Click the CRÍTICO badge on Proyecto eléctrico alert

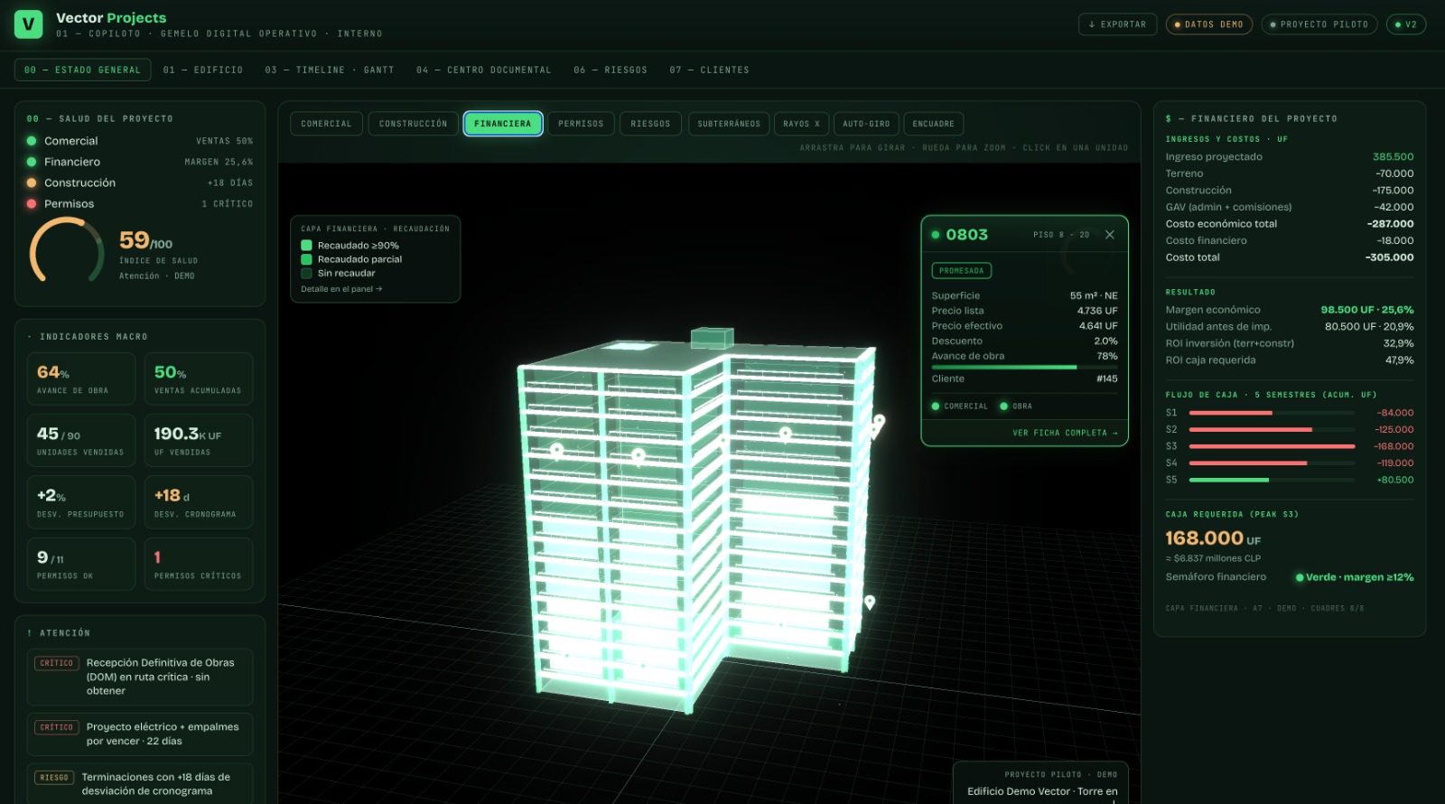coord(56,727)
